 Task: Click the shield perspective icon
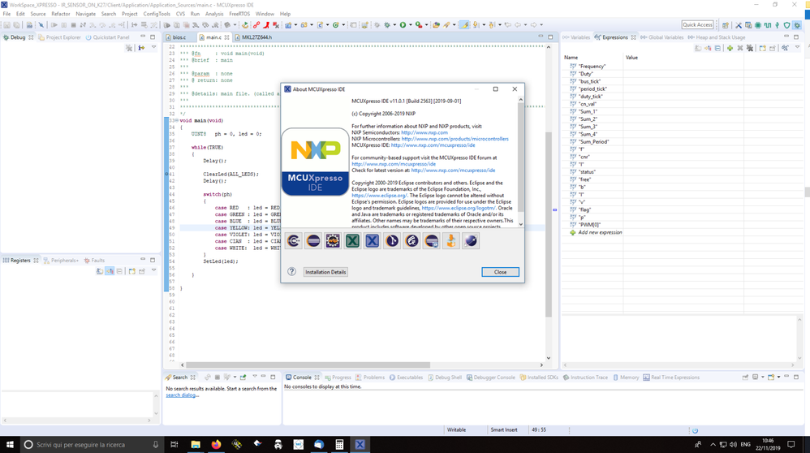(786, 25)
